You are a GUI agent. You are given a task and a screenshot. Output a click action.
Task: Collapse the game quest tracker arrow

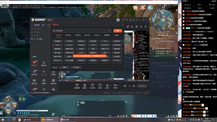tap(177, 33)
